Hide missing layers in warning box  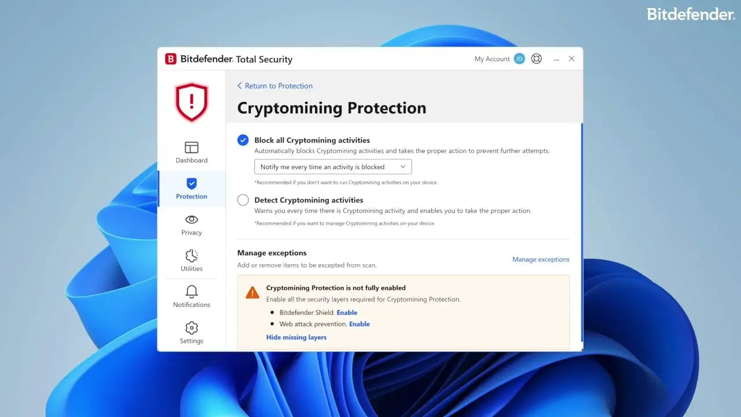[x=296, y=337]
